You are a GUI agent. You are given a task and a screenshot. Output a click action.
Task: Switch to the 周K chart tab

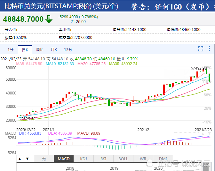pos(39,50)
